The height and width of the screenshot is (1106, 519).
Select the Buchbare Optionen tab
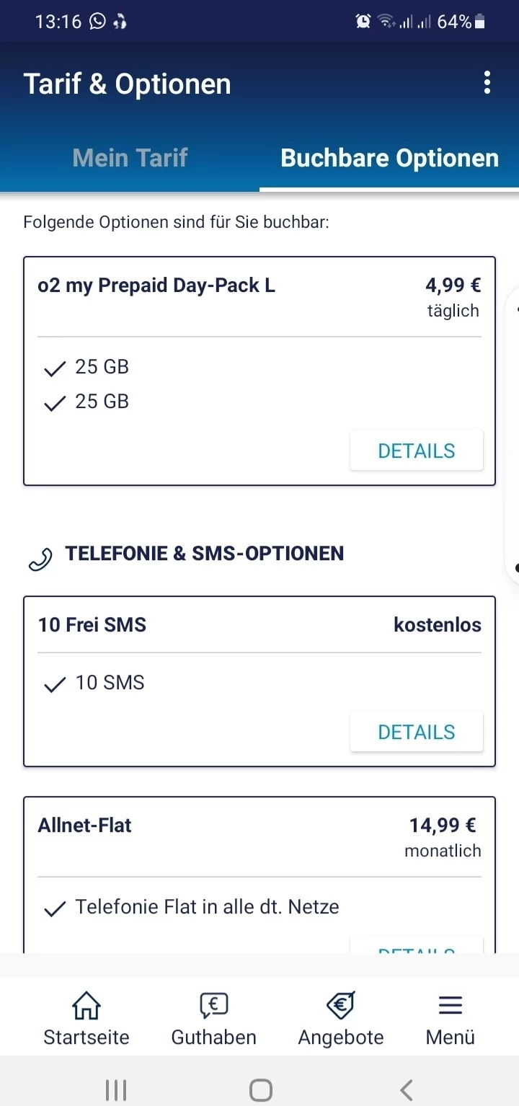pyautogui.click(x=389, y=158)
